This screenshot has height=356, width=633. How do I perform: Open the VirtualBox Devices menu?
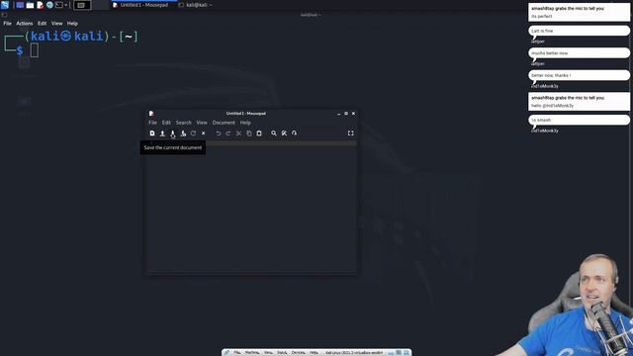299,352
